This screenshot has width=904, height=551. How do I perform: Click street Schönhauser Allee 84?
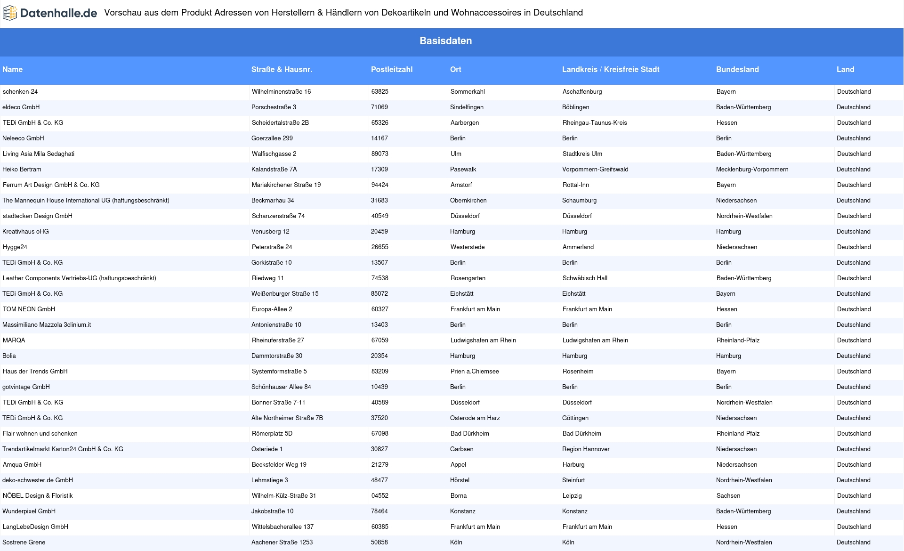(x=281, y=387)
